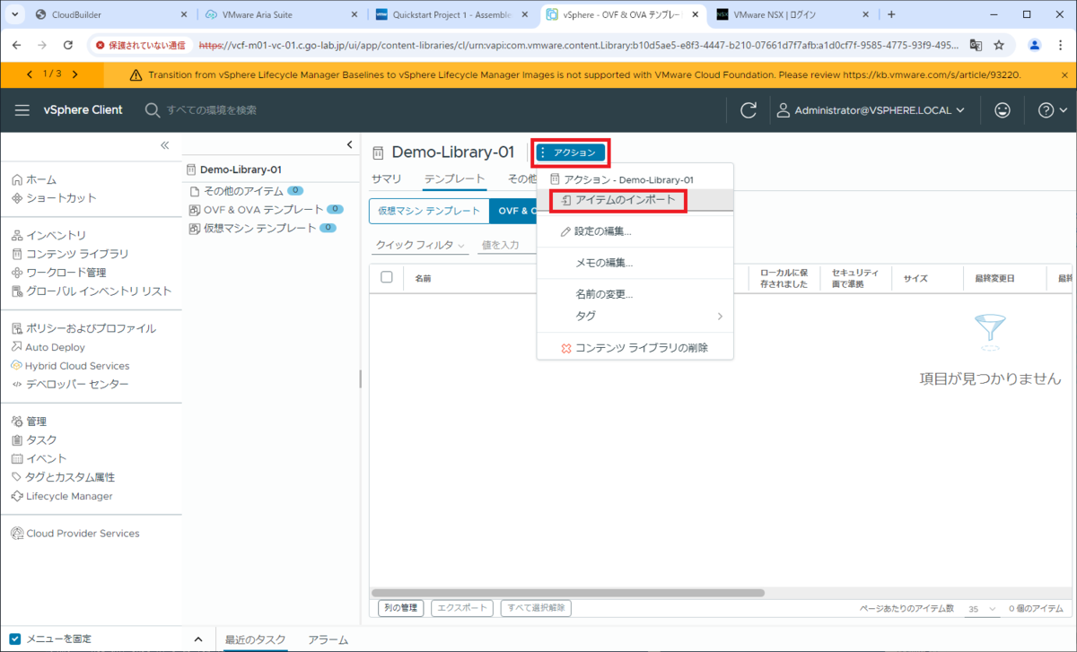
Task: Open デベロッパー センター
Action: tap(70, 385)
